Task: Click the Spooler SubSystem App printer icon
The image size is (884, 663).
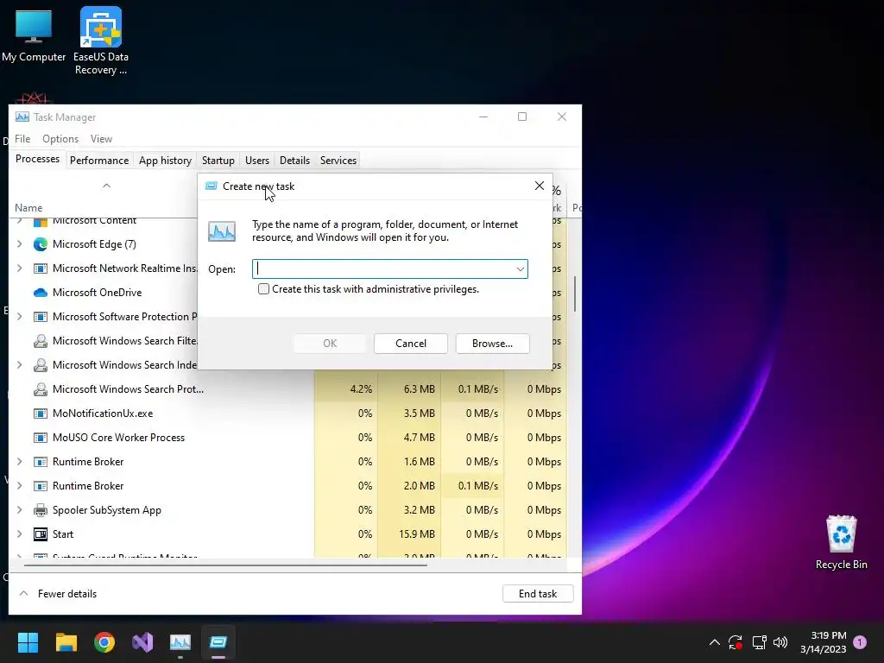Action: 41,510
